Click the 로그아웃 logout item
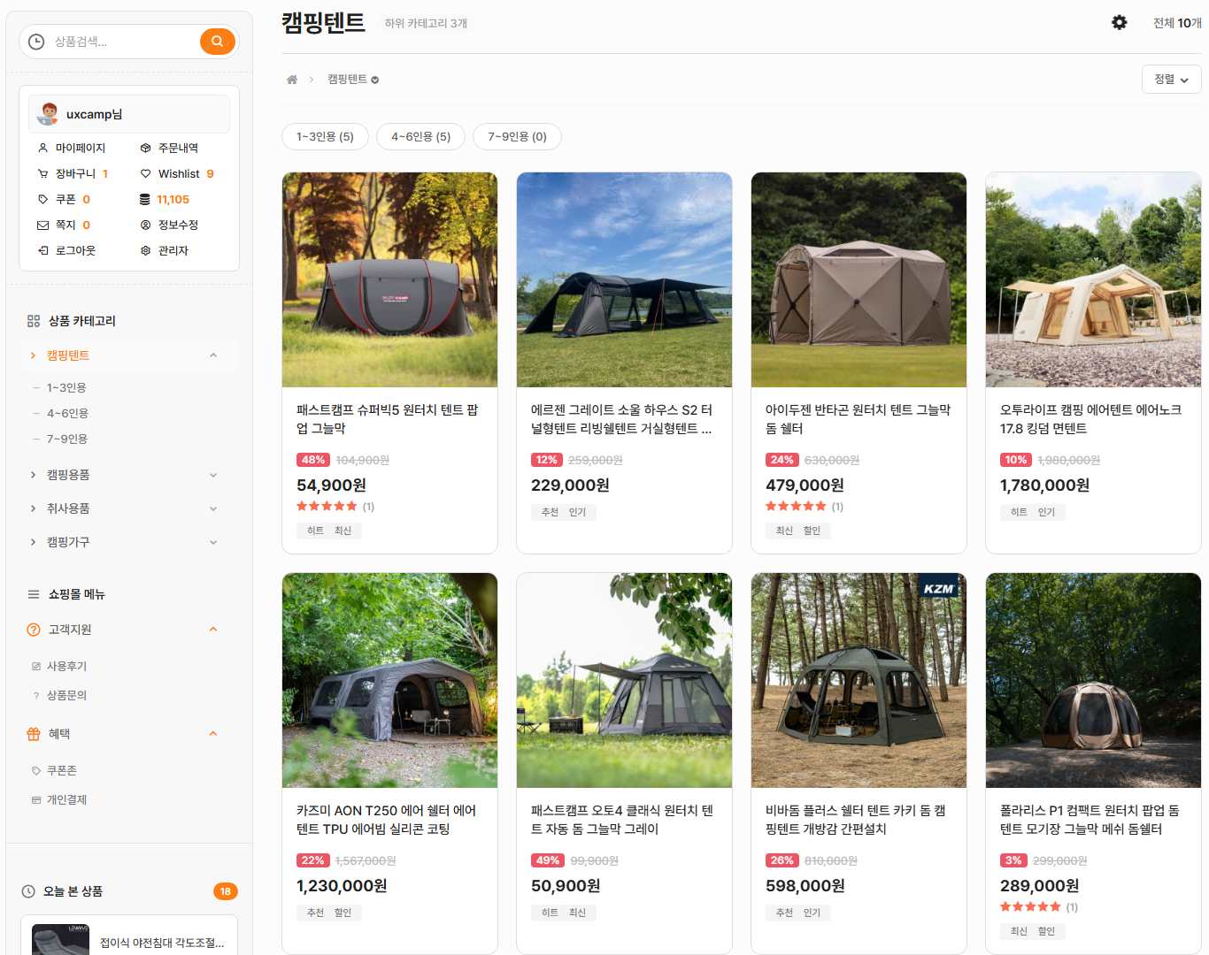1209x955 pixels. 74,251
